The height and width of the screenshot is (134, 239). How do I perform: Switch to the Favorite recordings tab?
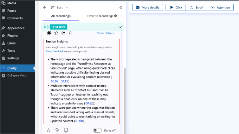click(100, 16)
